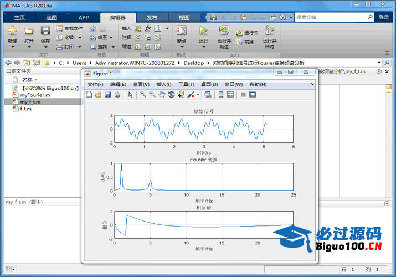The width and height of the screenshot is (396, 277).
Task: Toggle Show Plot Tools and dock figure
Action: tap(253, 94)
